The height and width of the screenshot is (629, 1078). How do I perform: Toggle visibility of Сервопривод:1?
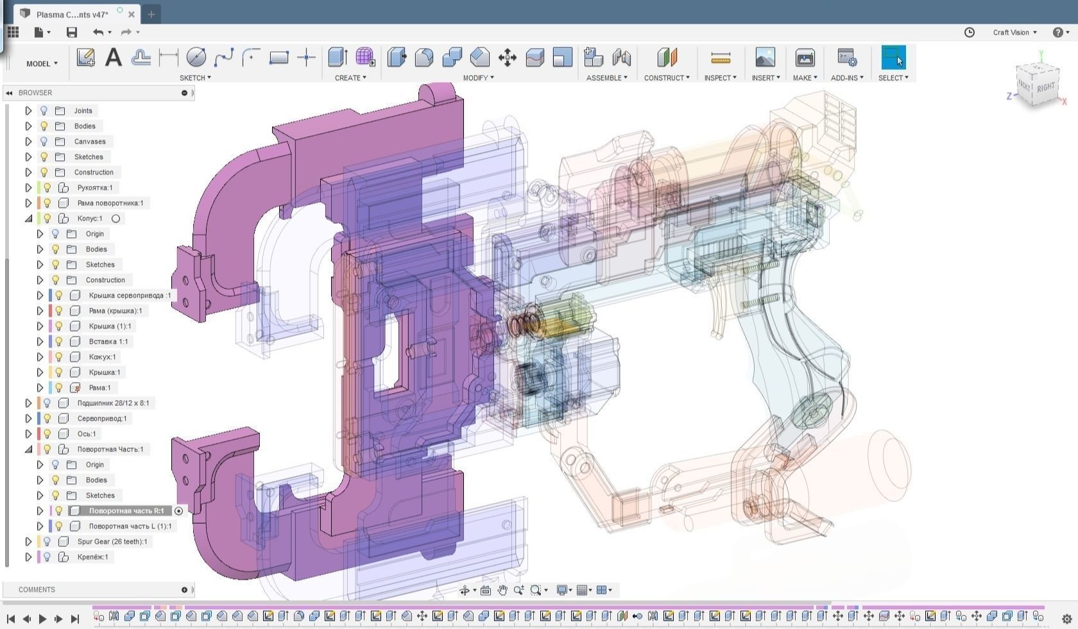tap(47, 418)
